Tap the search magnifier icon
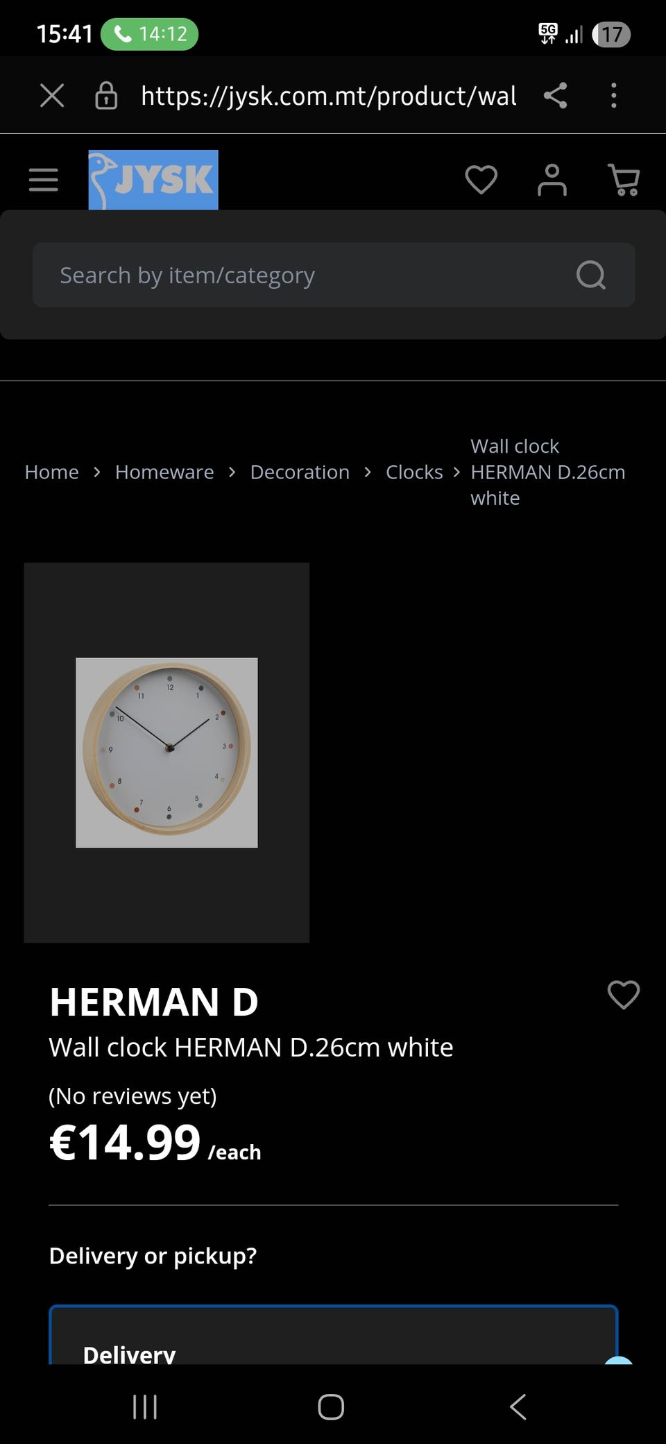The image size is (666, 1444). 591,275
